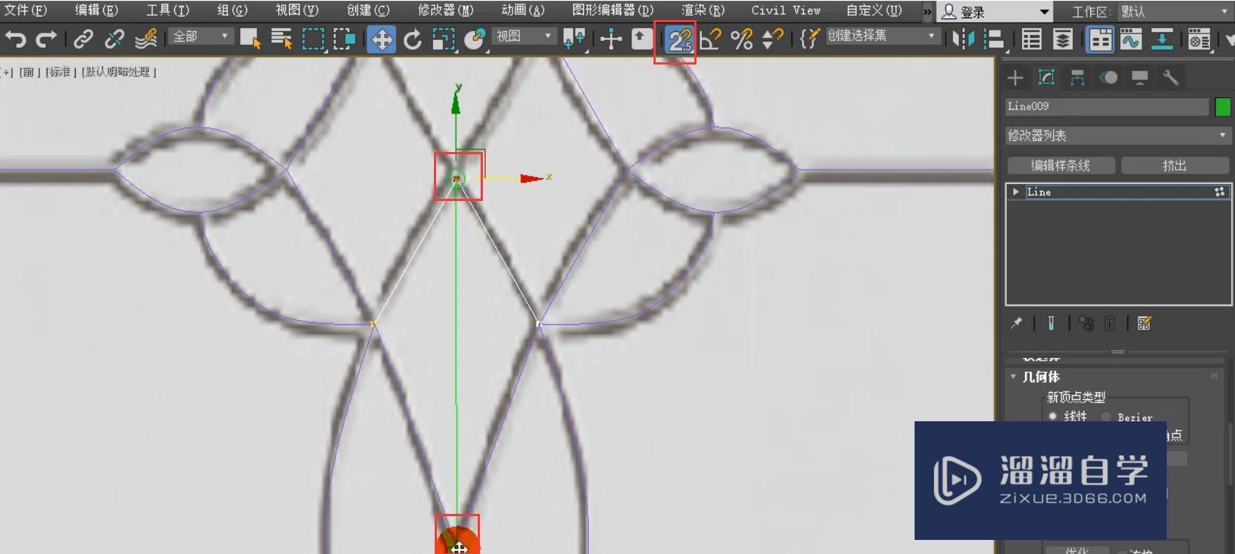Open the reference coordinate system dropdown 视图
This screenshot has width=1235, height=554.
[525, 36]
